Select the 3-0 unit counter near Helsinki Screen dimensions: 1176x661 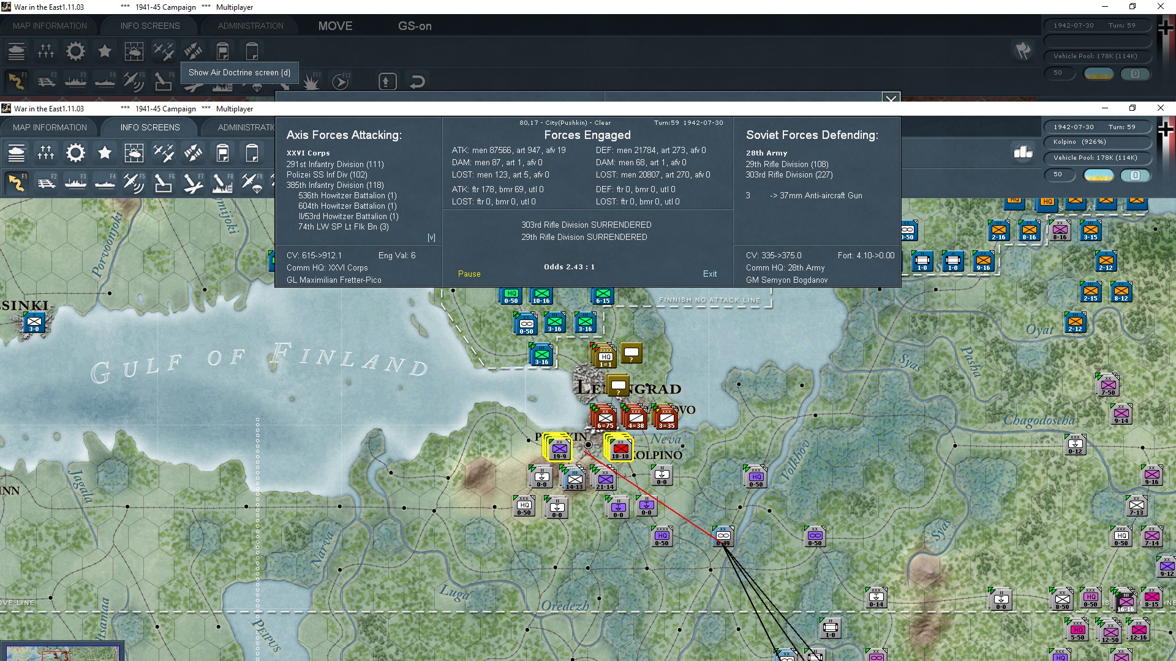[34, 323]
